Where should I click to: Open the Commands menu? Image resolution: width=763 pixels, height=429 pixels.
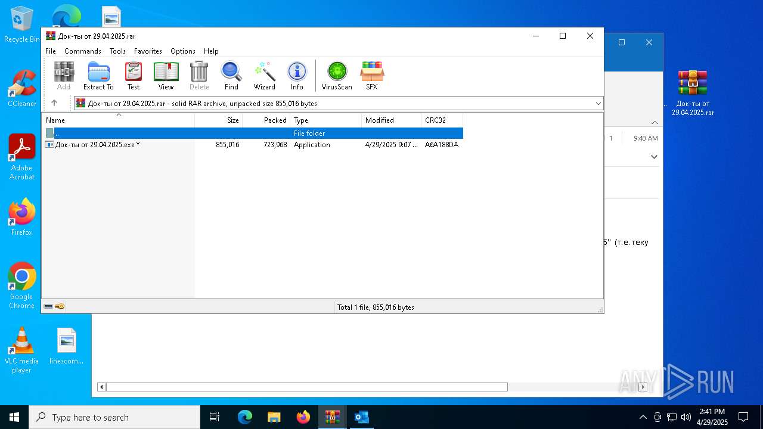tap(83, 51)
